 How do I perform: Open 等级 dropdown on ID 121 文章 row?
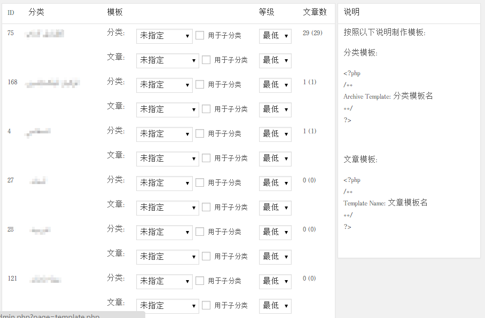point(275,306)
